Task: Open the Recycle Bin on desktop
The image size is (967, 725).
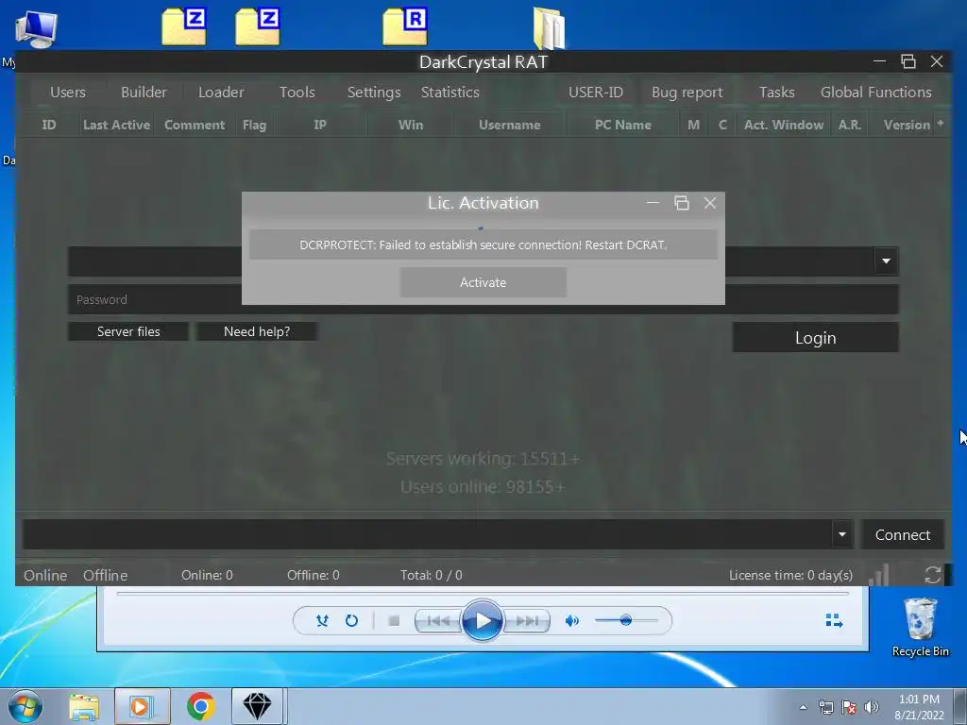Action: click(920, 627)
